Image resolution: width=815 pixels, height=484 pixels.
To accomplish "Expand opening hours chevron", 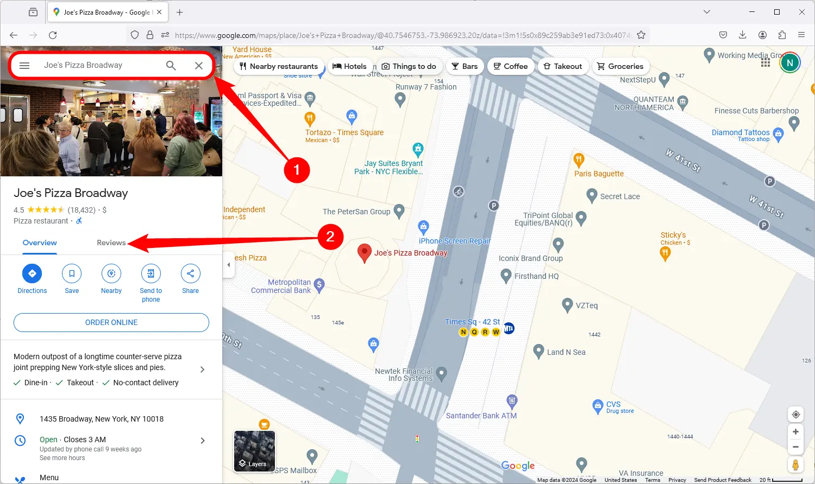I will point(203,441).
